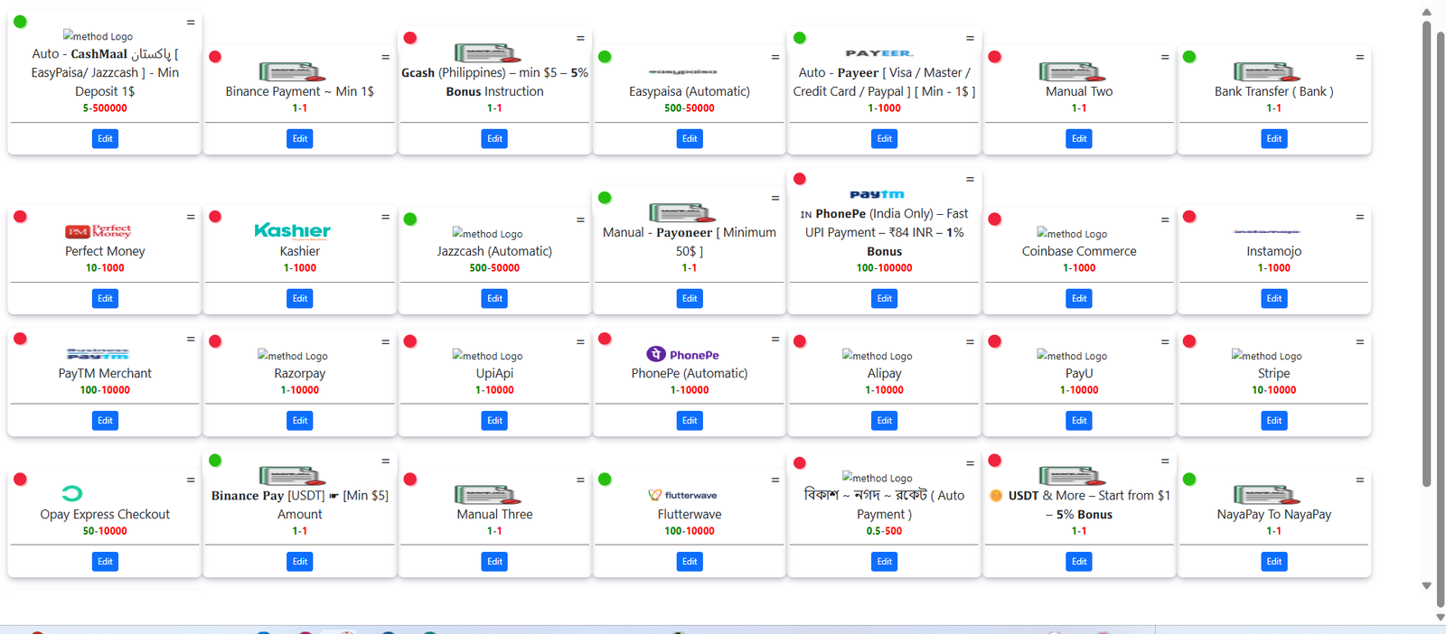The width and height of the screenshot is (1446, 634).
Task: Open Edit for Manual Three
Action: coord(494,561)
